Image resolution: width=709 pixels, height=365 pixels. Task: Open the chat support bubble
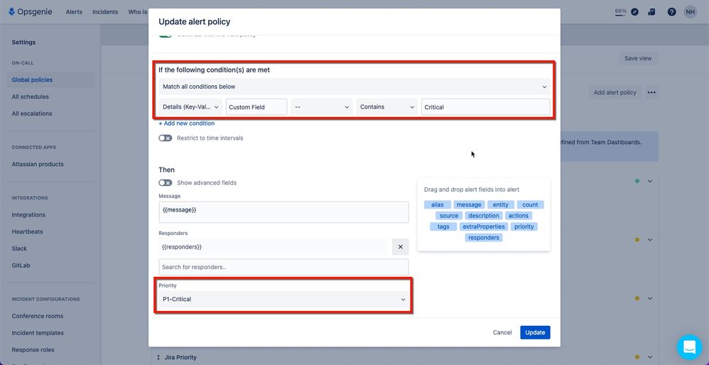point(690,347)
